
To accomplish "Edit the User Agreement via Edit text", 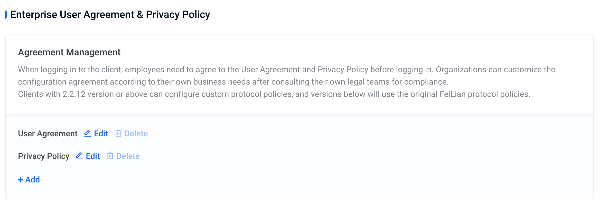I will [x=101, y=134].
